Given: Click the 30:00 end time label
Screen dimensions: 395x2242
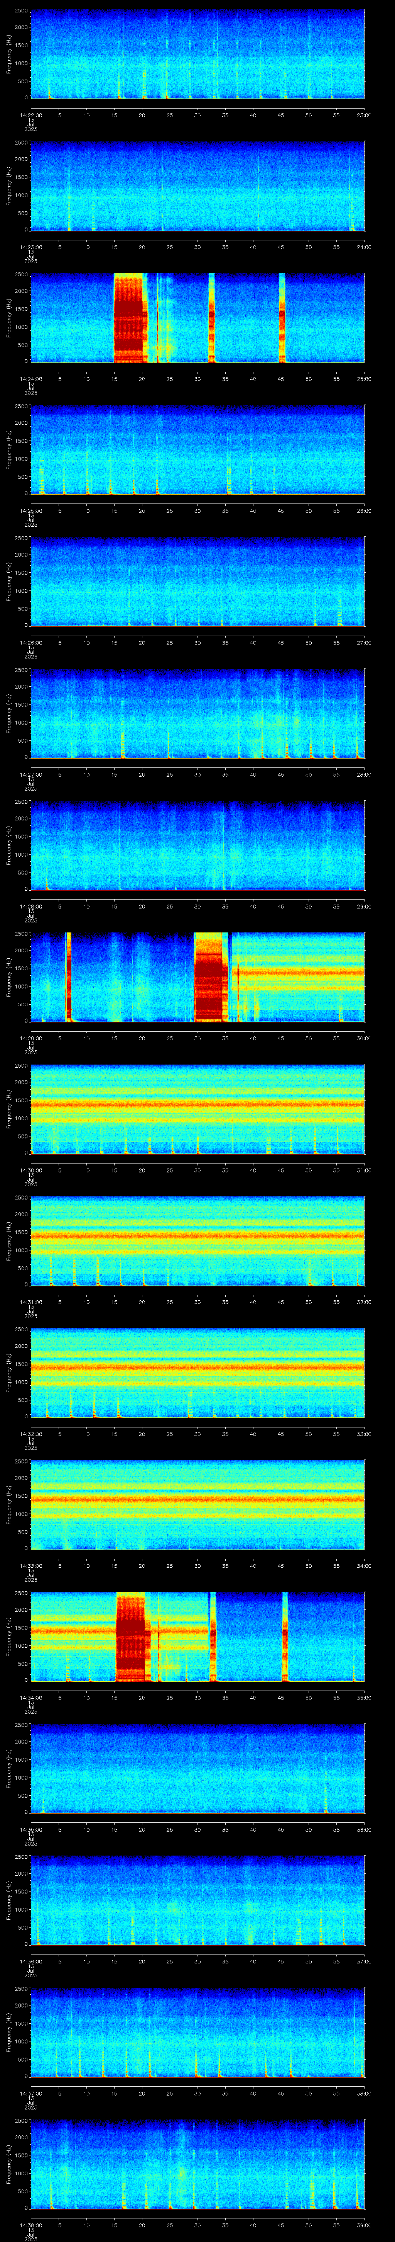Looking at the screenshot, I should tap(364, 1038).
